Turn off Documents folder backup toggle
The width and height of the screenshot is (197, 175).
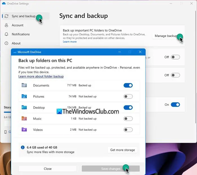tap(128, 85)
